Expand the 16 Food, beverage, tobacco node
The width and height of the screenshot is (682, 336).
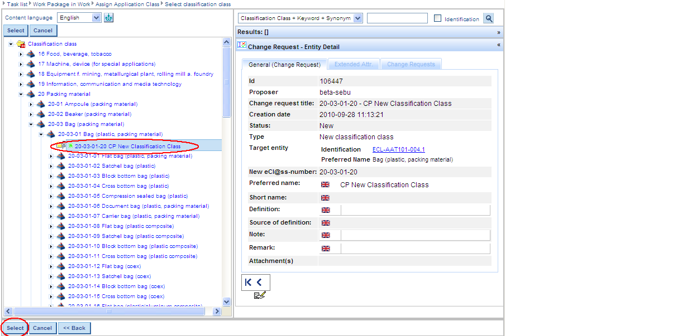click(21, 54)
